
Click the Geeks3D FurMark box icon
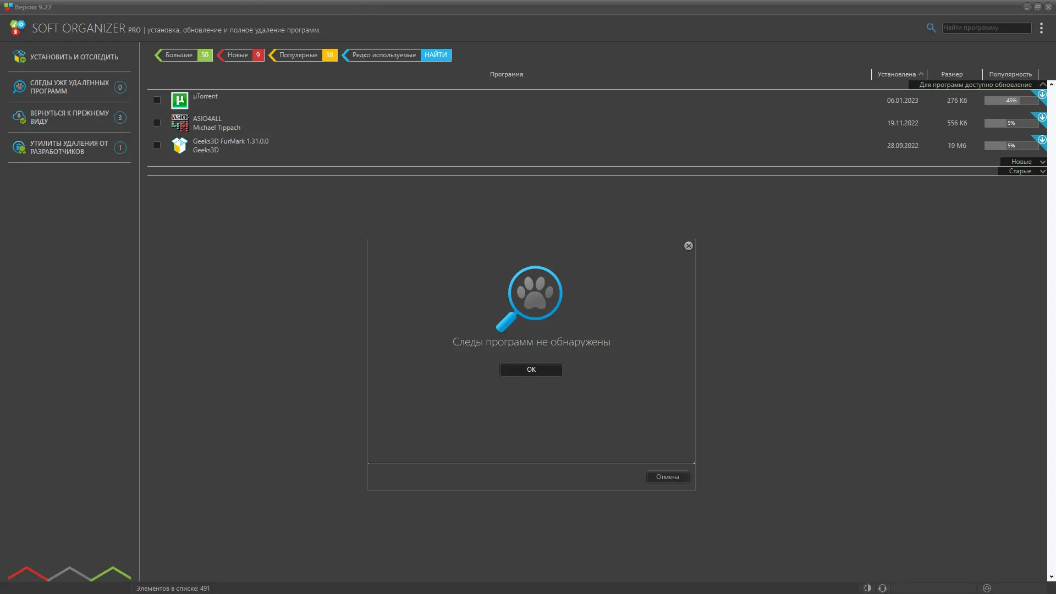179,145
